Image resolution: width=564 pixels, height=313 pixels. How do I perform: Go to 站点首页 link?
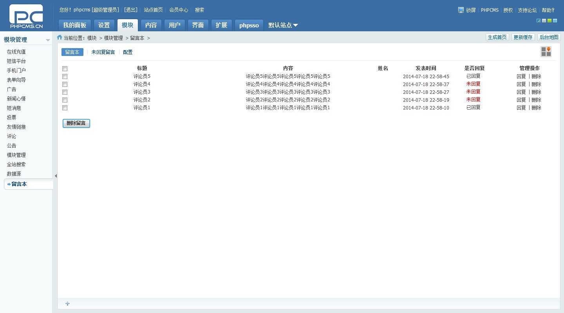[x=153, y=10]
